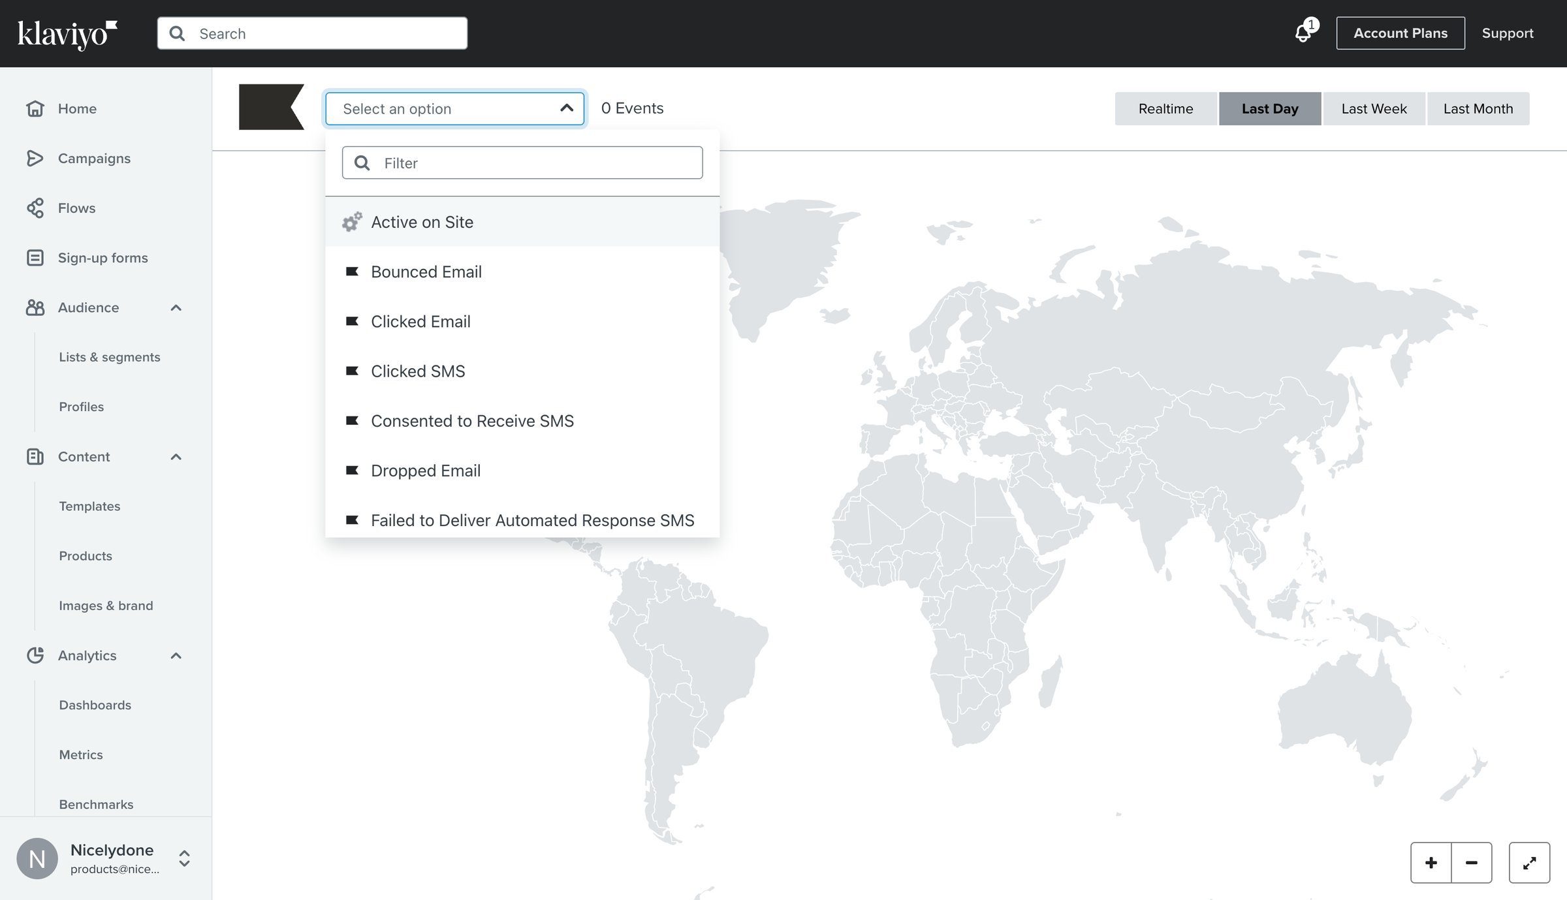The height and width of the screenshot is (900, 1567).
Task: Choose Dropped Email option
Action: tap(522, 470)
